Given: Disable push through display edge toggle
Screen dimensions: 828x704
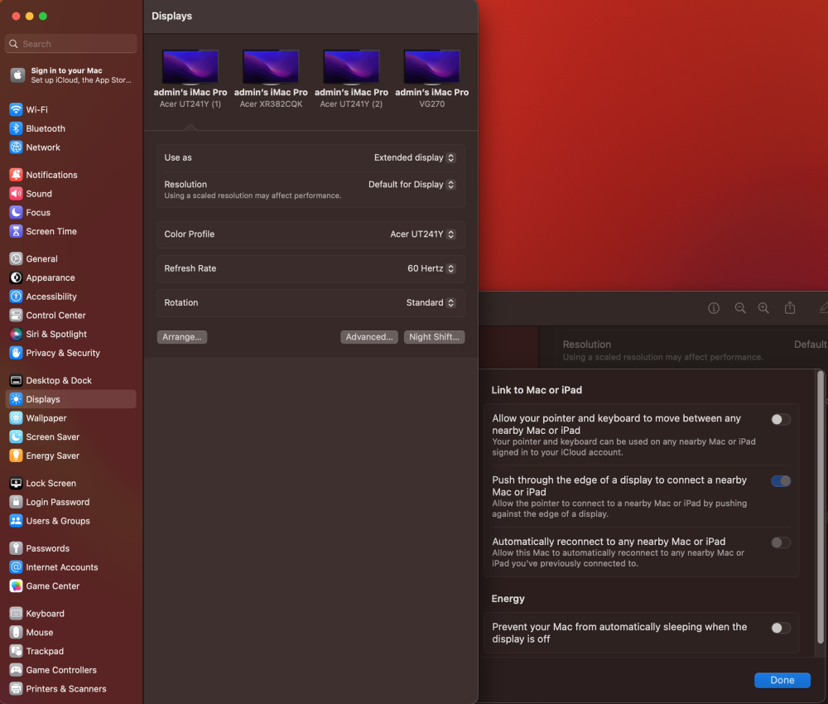Looking at the screenshot, I should pos(781,481).
